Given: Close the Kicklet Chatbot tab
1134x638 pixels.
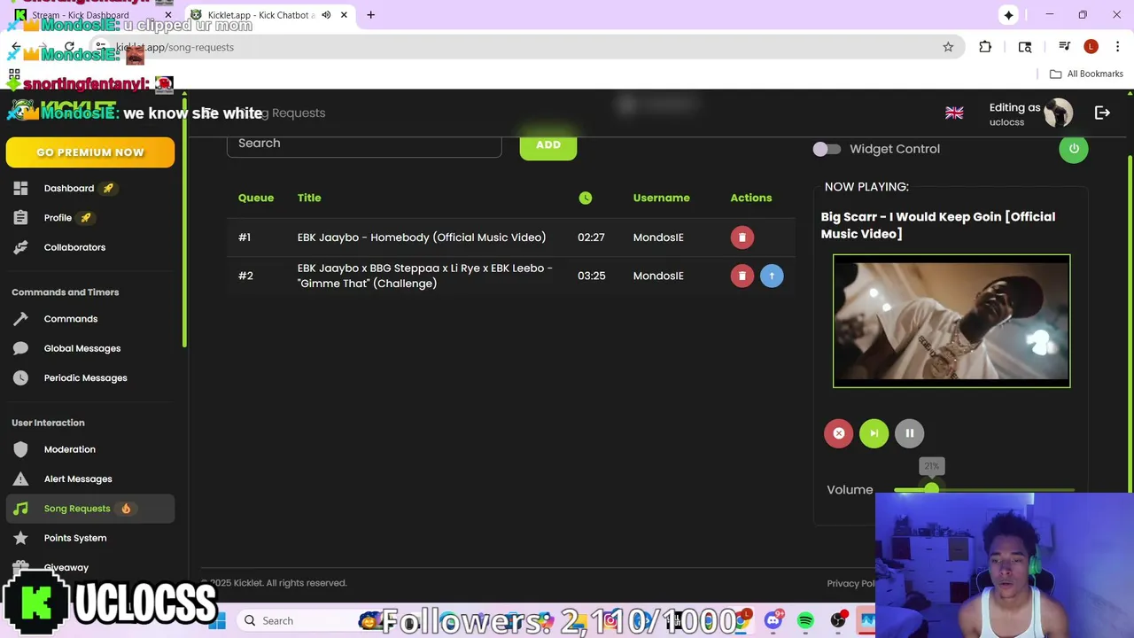Looking at the screenshot, I should (x=344, y=15).
